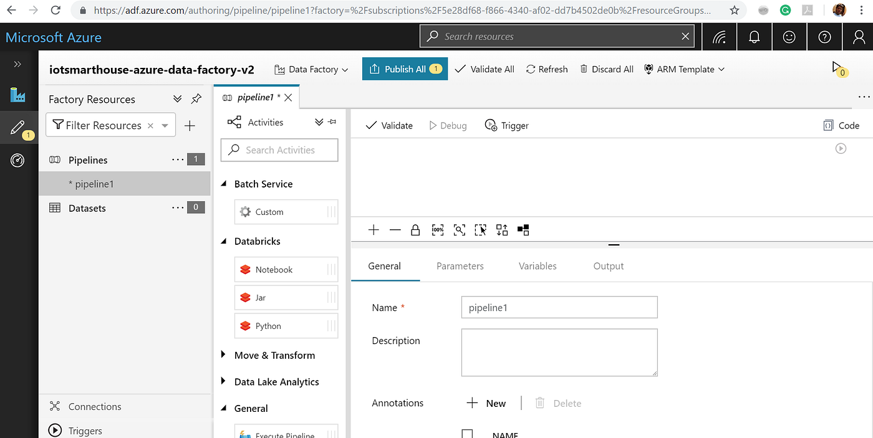Image resolution: width=873 pixels, height=438 pixels.
Task: Open the Monitor gauge icon in sidebar
Action: (x=17, y=160)
